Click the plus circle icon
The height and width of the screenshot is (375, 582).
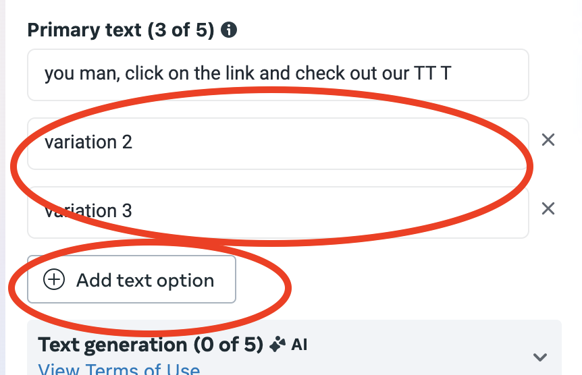[54, 280]
